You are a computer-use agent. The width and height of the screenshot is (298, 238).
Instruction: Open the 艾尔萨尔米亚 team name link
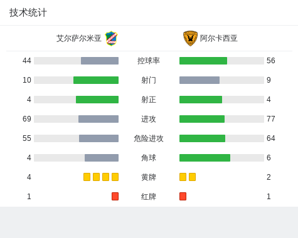pos(79,38)
